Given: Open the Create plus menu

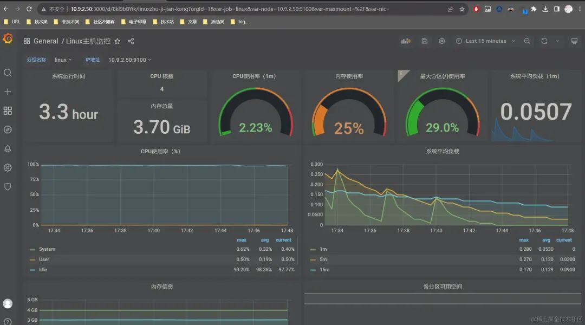Looking at the screenshot, I should tap(8, 92).
